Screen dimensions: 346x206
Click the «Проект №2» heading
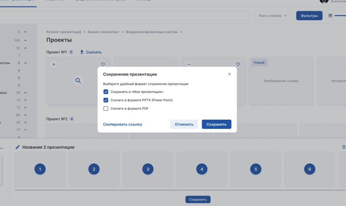point(57,119)
